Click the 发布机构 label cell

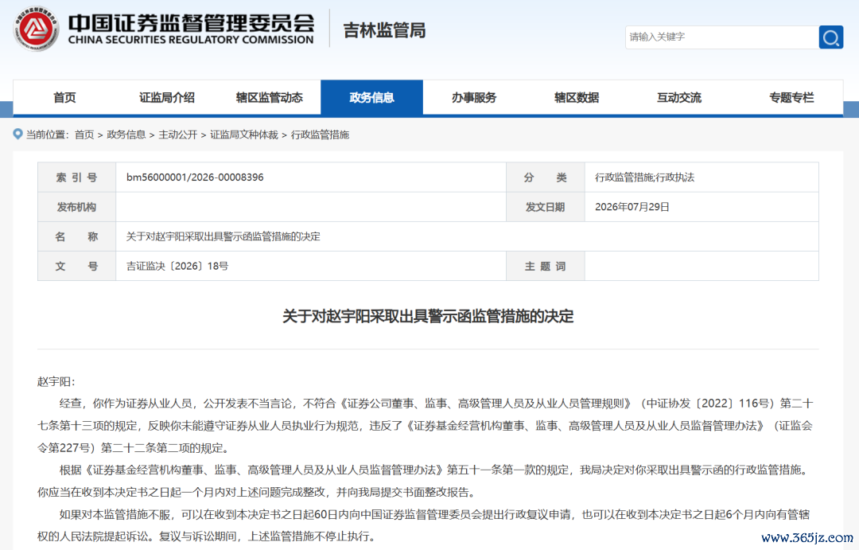(76, 207)
